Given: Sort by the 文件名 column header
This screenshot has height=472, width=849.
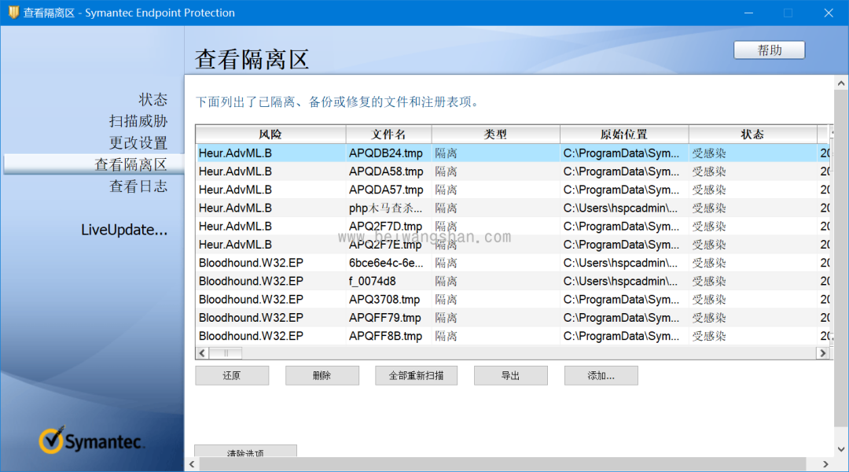Looking at the screenshot, I should point(389,135).
